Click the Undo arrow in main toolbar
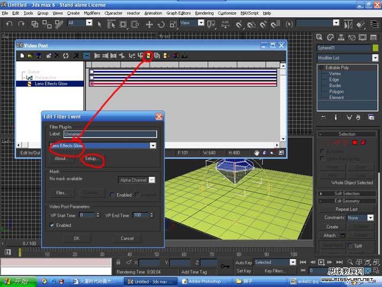Image resolution: width=382 pixels, height=287 pixels. tap(9, 24)
